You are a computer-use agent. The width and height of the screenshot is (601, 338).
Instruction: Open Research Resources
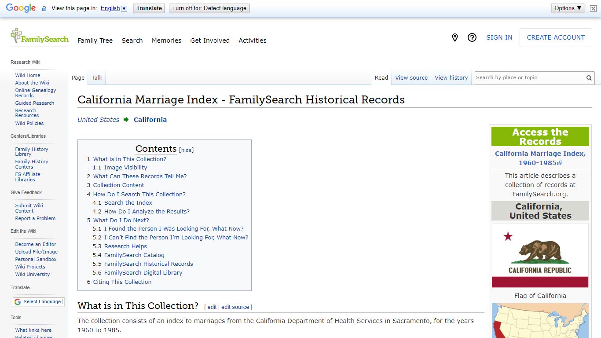click(x=27, y=113)
